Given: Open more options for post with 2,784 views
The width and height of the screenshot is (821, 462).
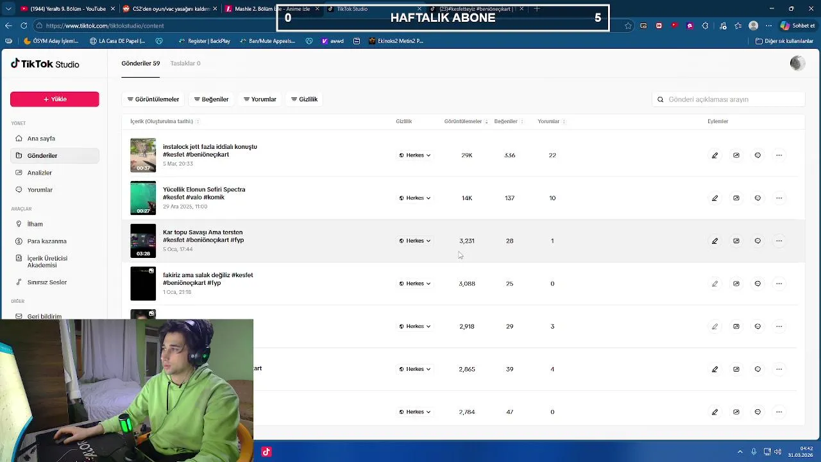Looking at the screenshot, I should pyautogui.click(x=779, y=412).
